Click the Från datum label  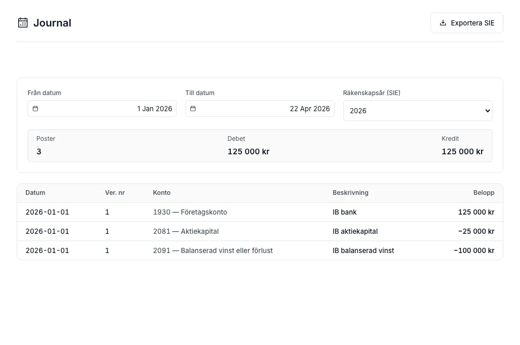[44, 93]
